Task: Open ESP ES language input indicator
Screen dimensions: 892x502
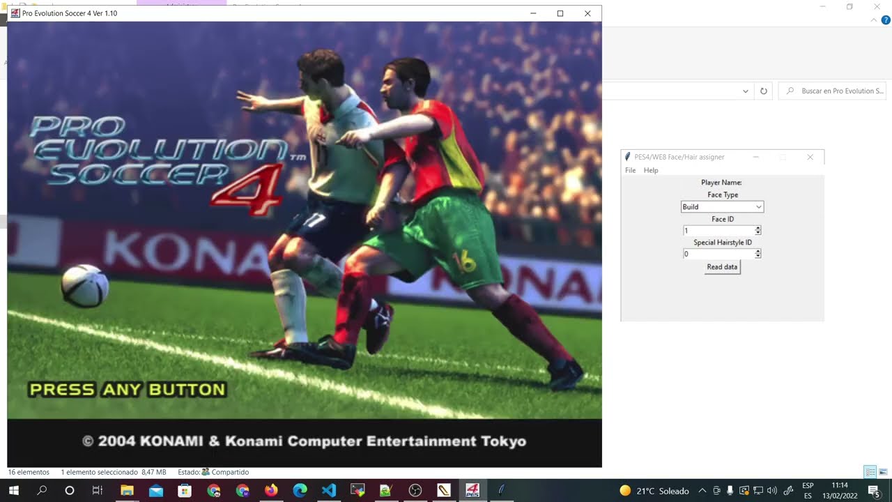Action: [x=808, y=491]
